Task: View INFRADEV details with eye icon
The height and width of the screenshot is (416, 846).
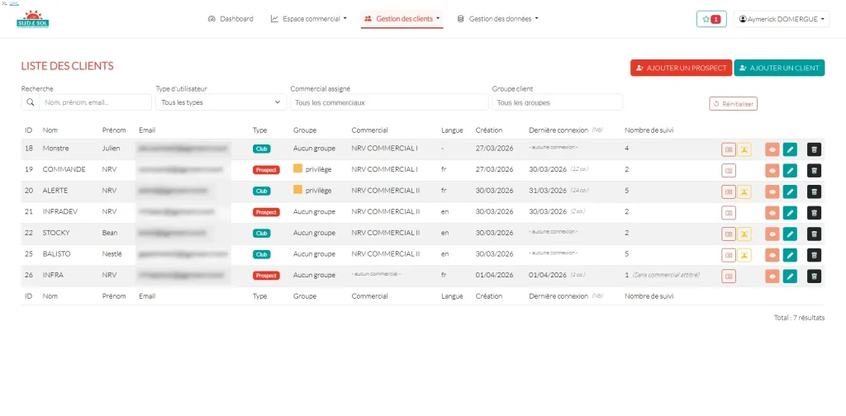Action: coord(772,213)
